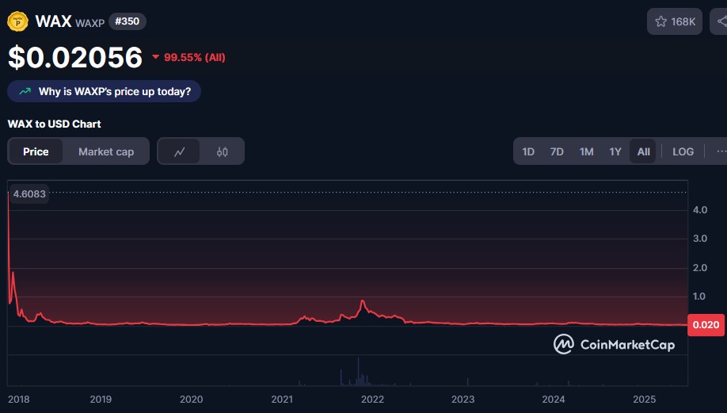This screenshot has height=413, width=727.
Task: Click the red 0.020 current price tag
Action: 706,325
